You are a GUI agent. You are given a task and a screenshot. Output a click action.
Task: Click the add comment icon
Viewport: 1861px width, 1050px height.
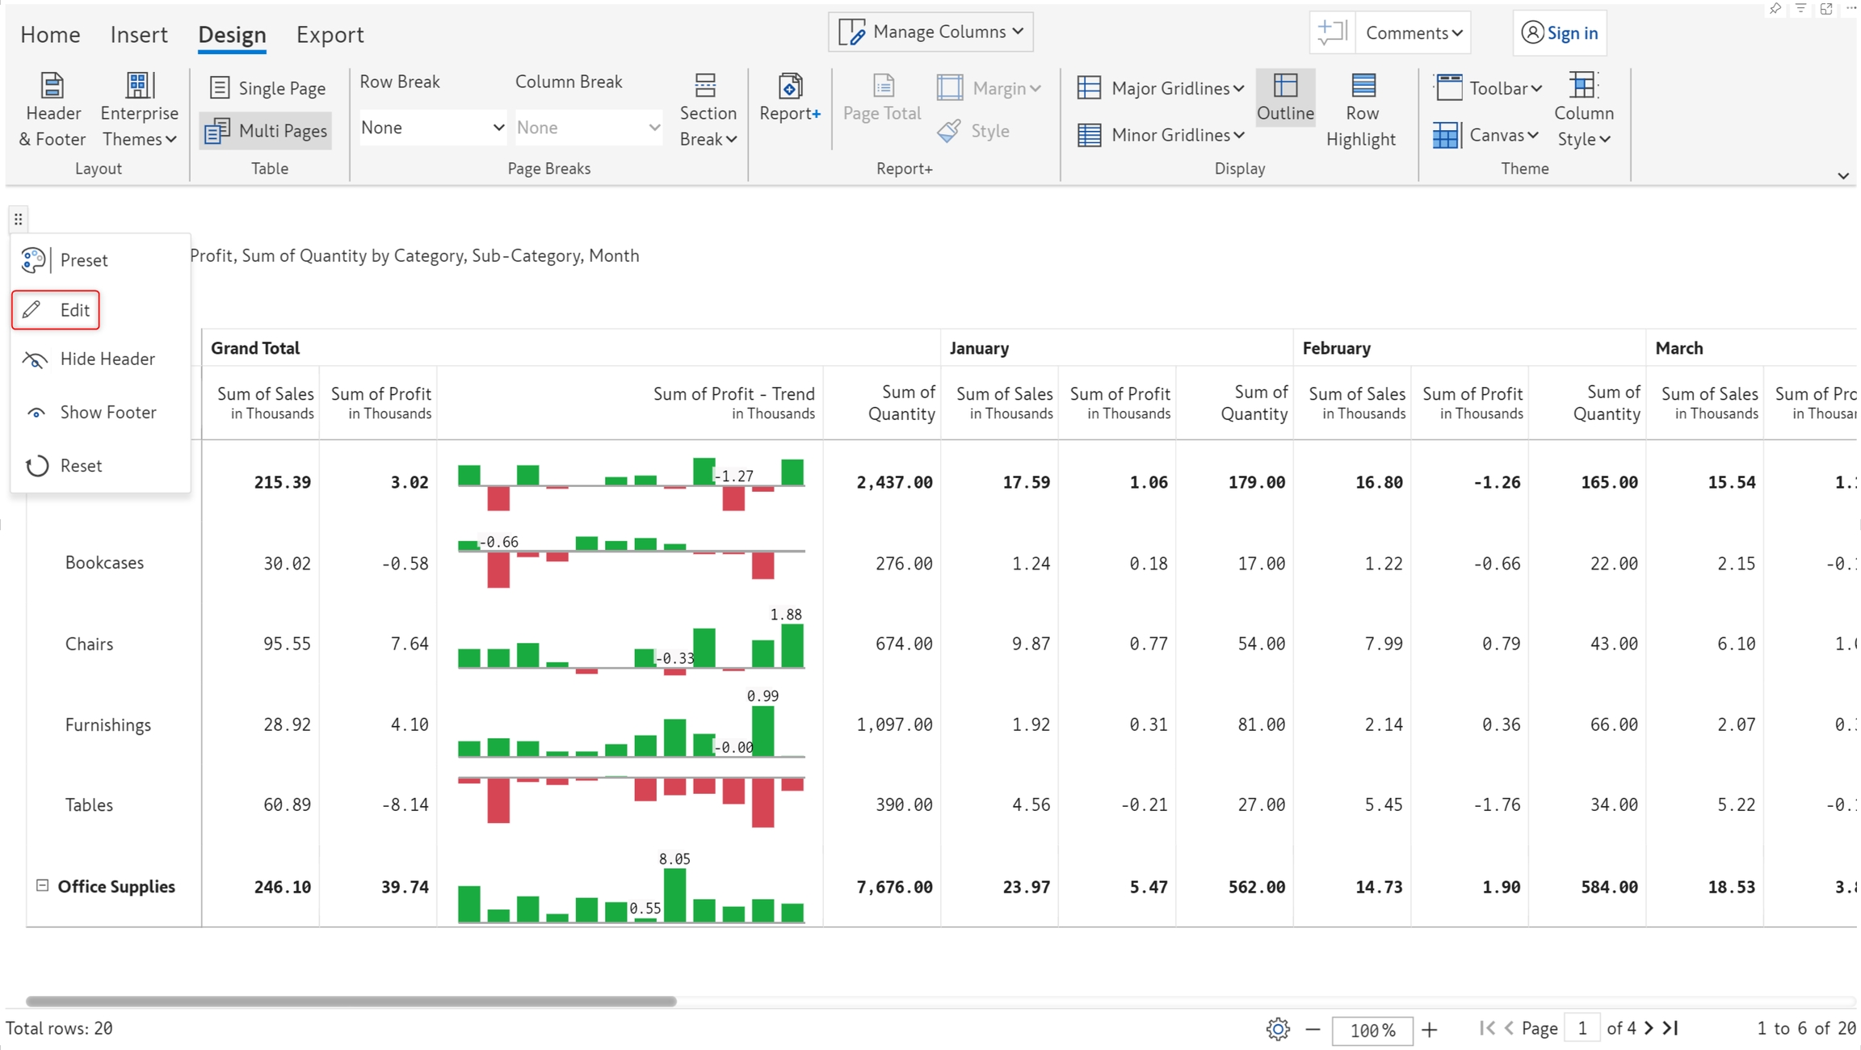tap(1331, 32)
